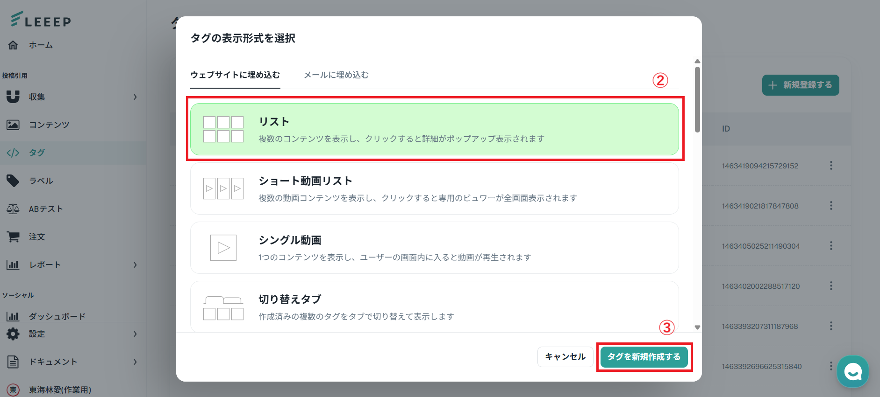Click the Settings gear icon

(x=13, y=334)
